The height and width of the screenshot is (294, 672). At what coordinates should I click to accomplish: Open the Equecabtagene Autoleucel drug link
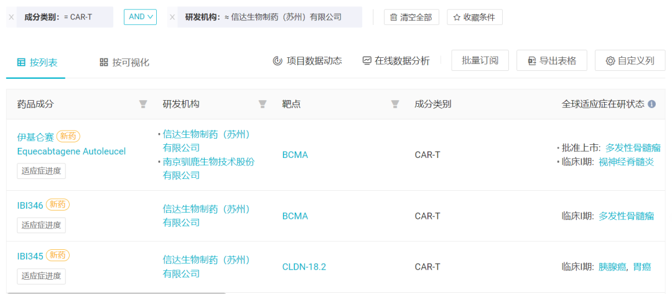coord(72,152)
